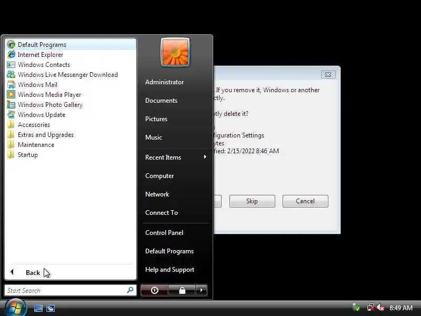Launch the Windows Update icon
Viewport: 421px width, 316px height.
pos(11,114)
